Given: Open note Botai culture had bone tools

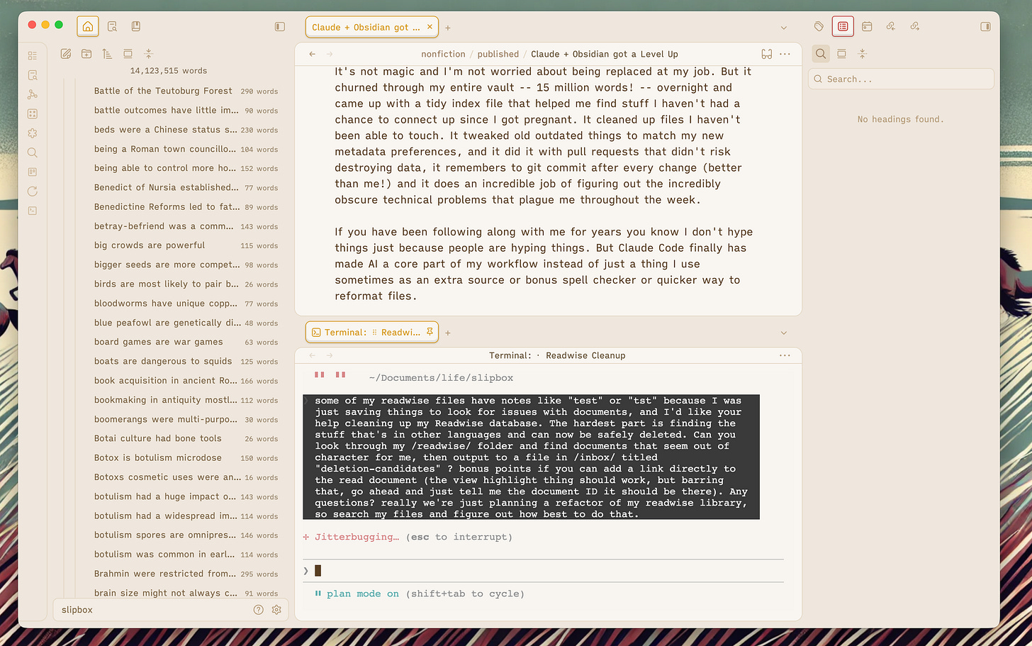Looking at the screenshot, I should 186,438.
